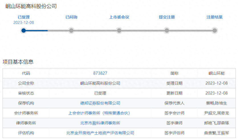This screenshot has width=238, height=140.
Task: Click the 代码 label cell
Action: tap(26, 73)
